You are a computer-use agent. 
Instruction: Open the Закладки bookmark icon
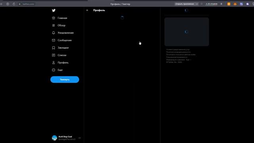coord(54,48)
